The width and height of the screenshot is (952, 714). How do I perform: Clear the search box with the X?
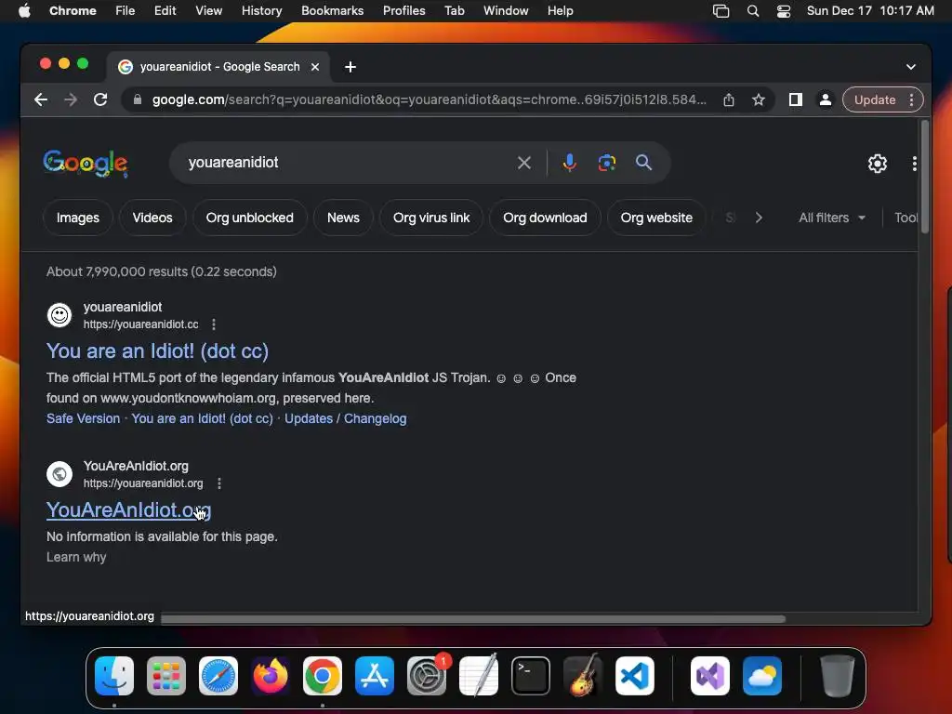point(524,163)
